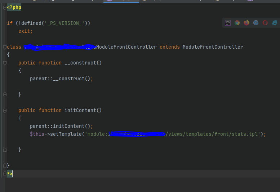The image size is (280, 192).
Task: Click the '_PS_VERSION_' string literal
Action: point(65,23)
